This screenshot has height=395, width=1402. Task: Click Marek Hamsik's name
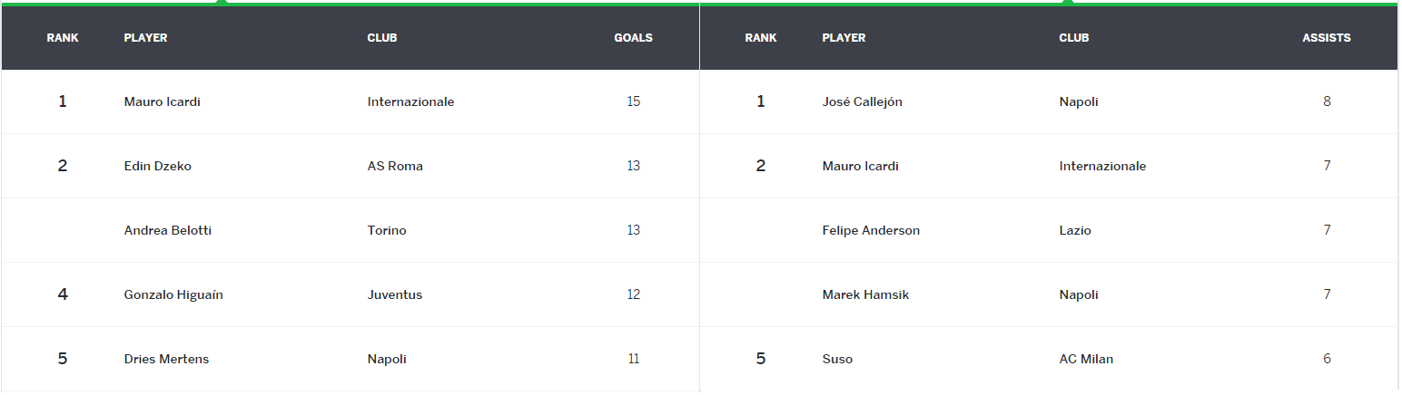tap(864, 294)
